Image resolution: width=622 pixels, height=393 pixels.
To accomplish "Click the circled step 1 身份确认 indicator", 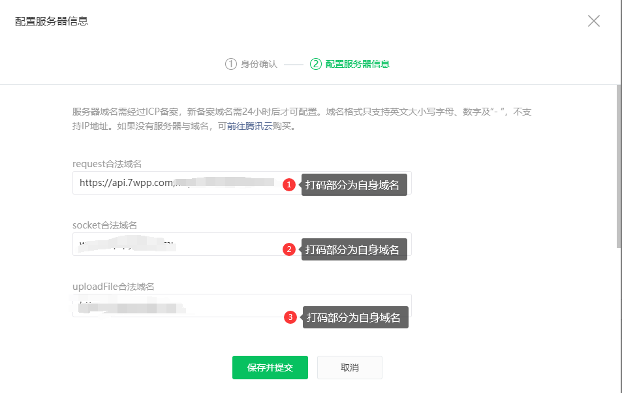I will click(x=232, y=63).
